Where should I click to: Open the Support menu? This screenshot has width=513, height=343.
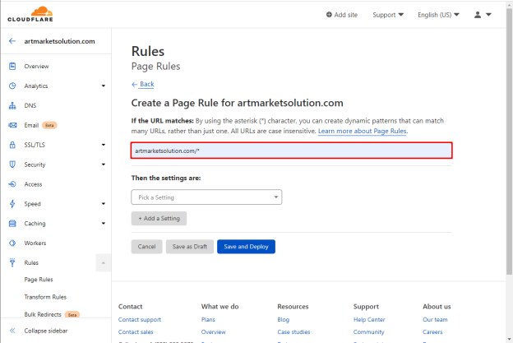tap(388, 15)
